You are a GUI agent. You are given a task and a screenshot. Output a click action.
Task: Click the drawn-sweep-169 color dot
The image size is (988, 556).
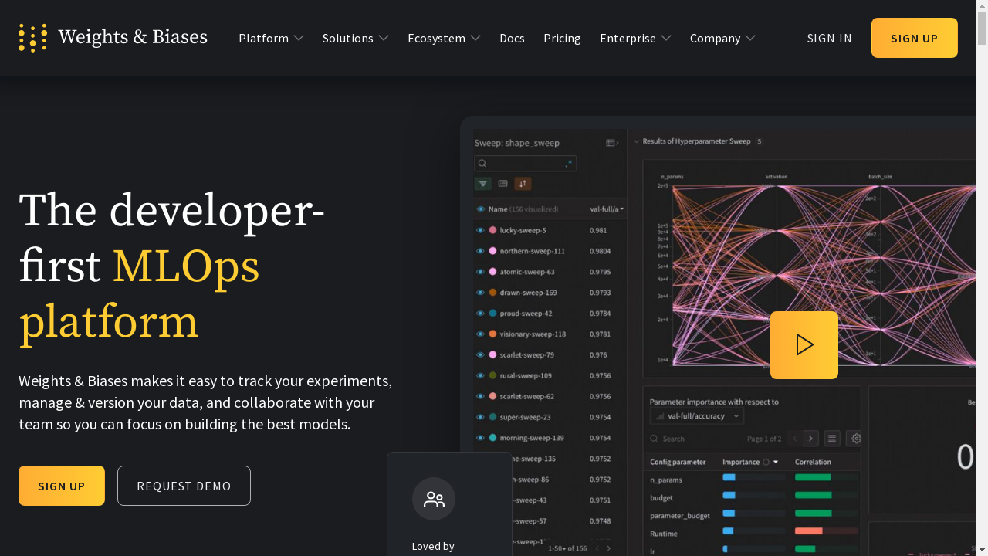click(493, 293)
